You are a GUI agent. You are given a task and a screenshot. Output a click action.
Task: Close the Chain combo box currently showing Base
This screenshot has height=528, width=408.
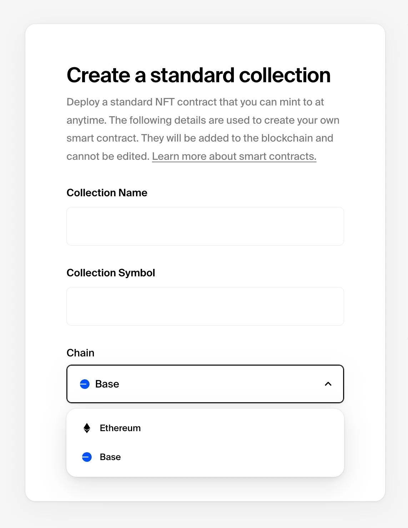click(205, 384)
